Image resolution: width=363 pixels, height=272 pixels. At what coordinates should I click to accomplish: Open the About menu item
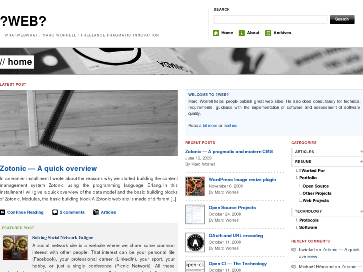point(253,33)
